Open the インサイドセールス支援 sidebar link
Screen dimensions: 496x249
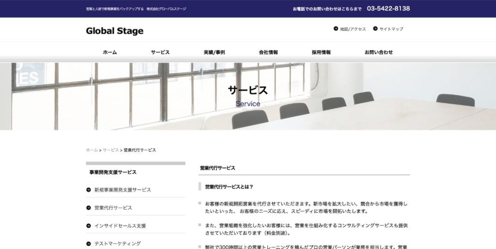[120, 226]
